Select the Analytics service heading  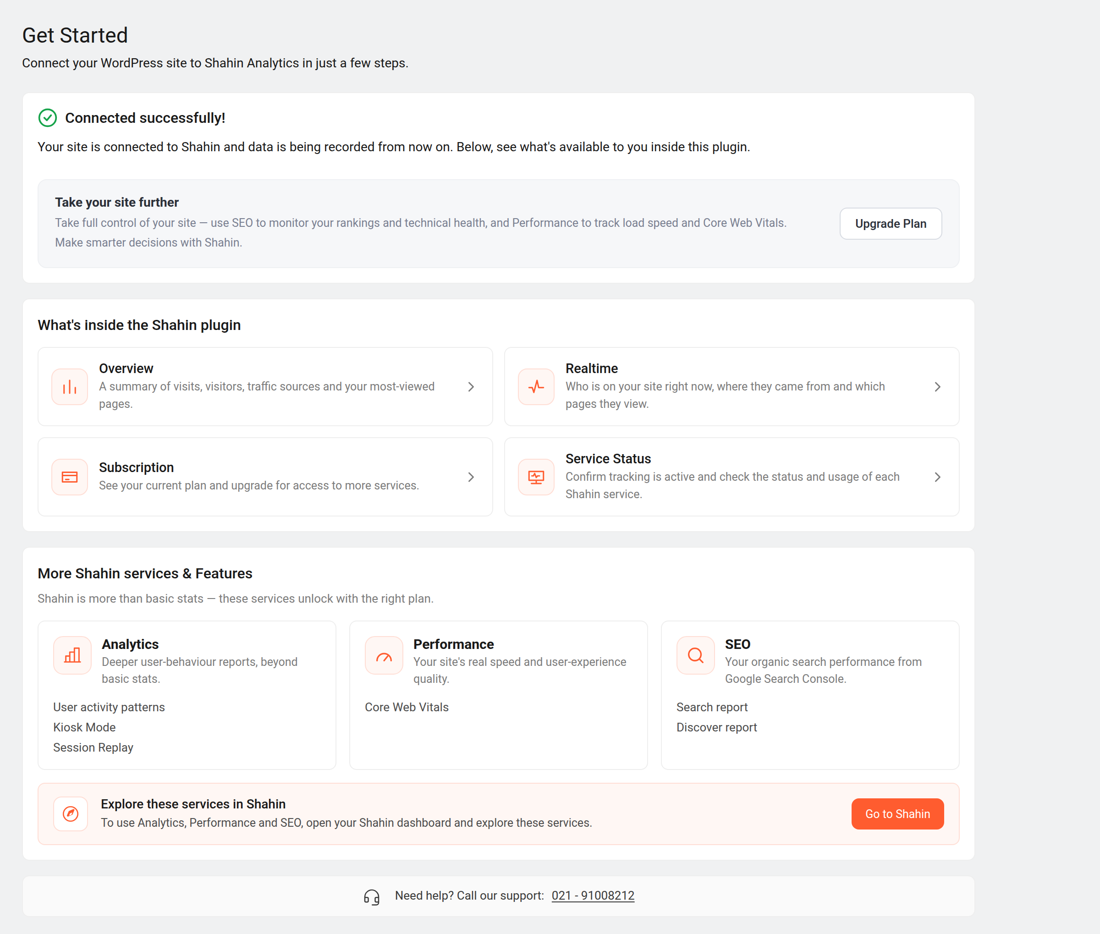coord(130,644)
